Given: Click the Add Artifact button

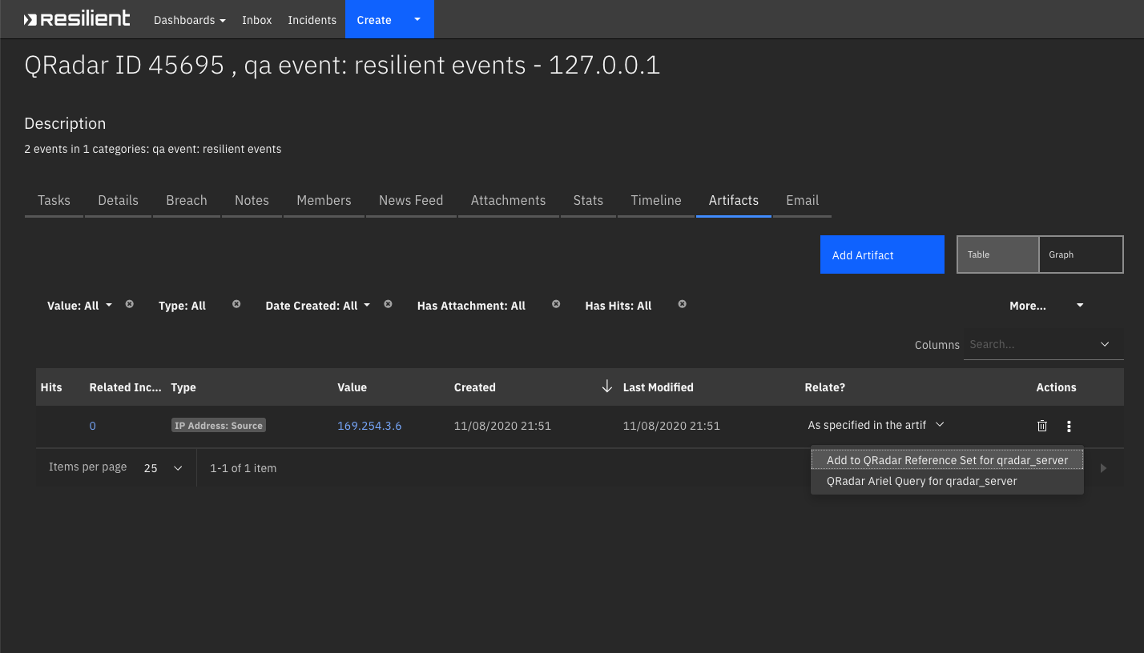Looking at the screenshot, I should click(x=882, y=254).
